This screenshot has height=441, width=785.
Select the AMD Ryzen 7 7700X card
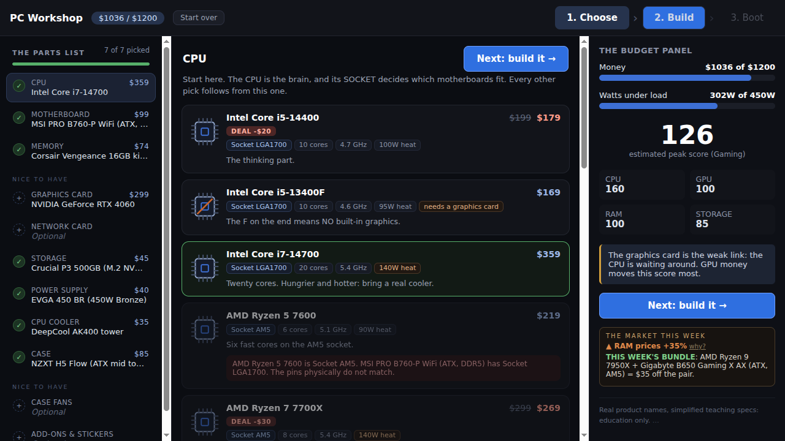coord(375,418)
